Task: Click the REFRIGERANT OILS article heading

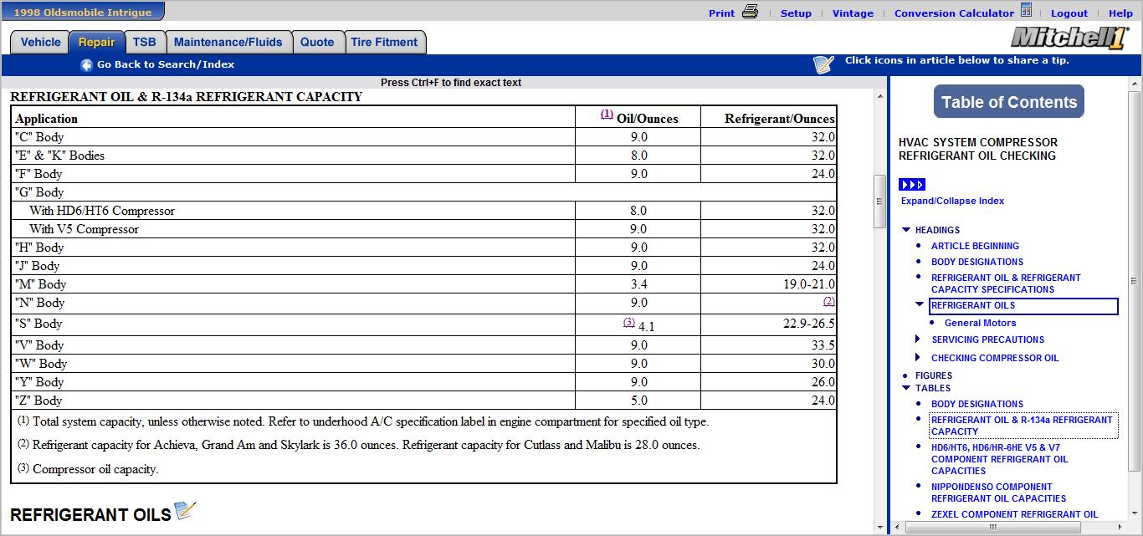Action: point(90,514)
